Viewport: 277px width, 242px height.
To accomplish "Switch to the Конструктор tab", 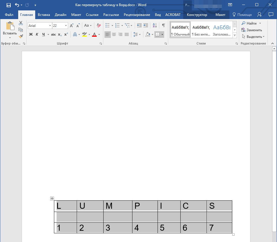I will coord(197,15).
